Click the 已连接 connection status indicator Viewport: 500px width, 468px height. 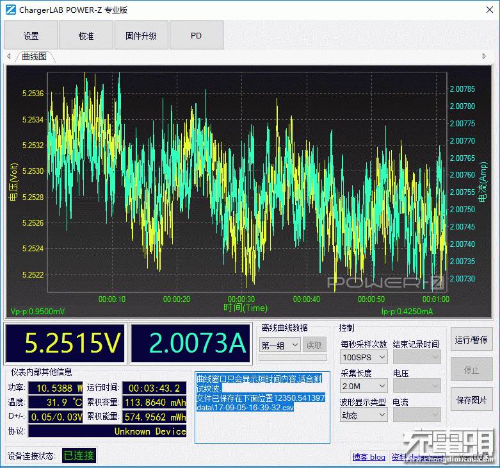[79, 455]
